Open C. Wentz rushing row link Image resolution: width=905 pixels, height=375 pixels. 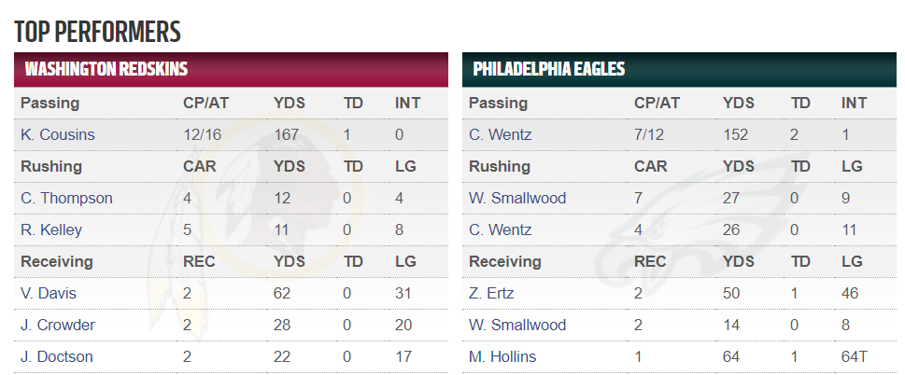click(x=501, y=230)
